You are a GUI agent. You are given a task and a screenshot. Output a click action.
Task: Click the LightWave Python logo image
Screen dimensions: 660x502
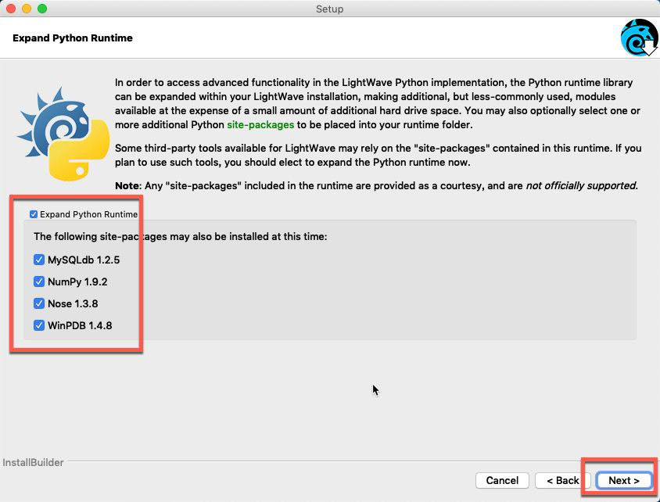[x=63, y=134]
